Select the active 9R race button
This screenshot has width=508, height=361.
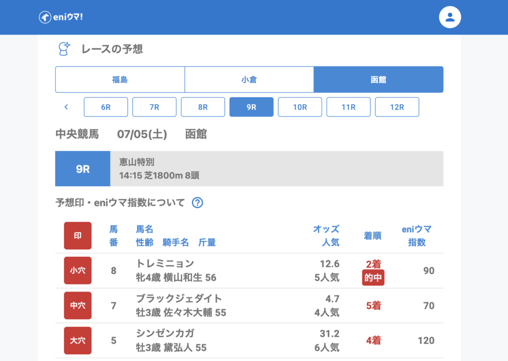[251, 107]
